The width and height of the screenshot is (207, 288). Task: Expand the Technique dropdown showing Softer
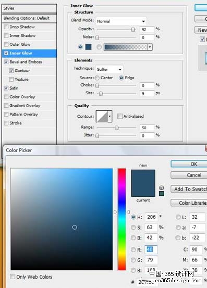click(109, 69)
